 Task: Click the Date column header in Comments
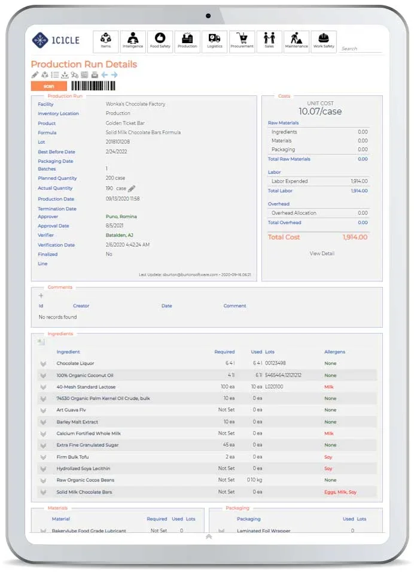point(167,306)
